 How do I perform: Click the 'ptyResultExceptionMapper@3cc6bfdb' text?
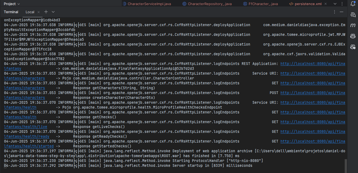click(x=40, y=30)
